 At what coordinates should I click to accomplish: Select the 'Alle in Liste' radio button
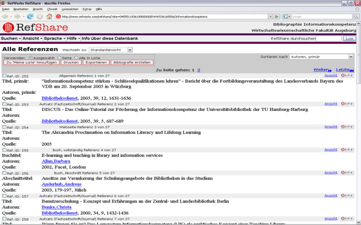pos(76,58)
